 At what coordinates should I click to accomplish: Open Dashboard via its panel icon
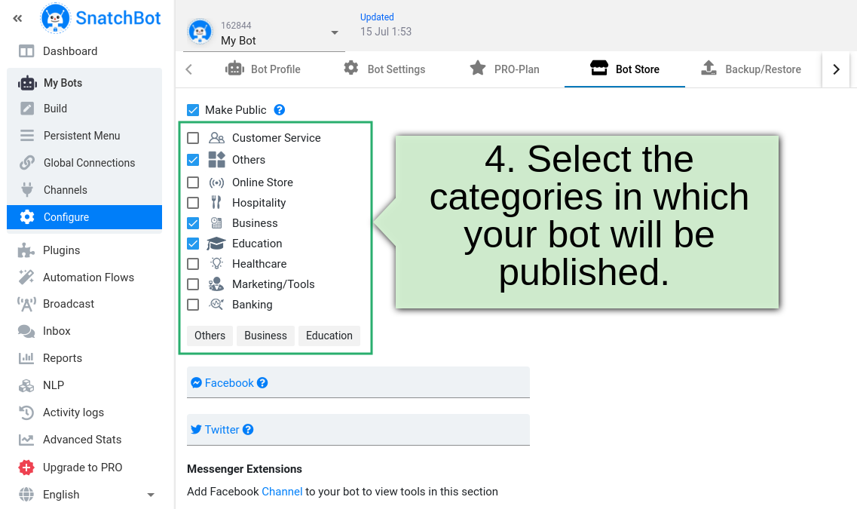pos(26,51)
